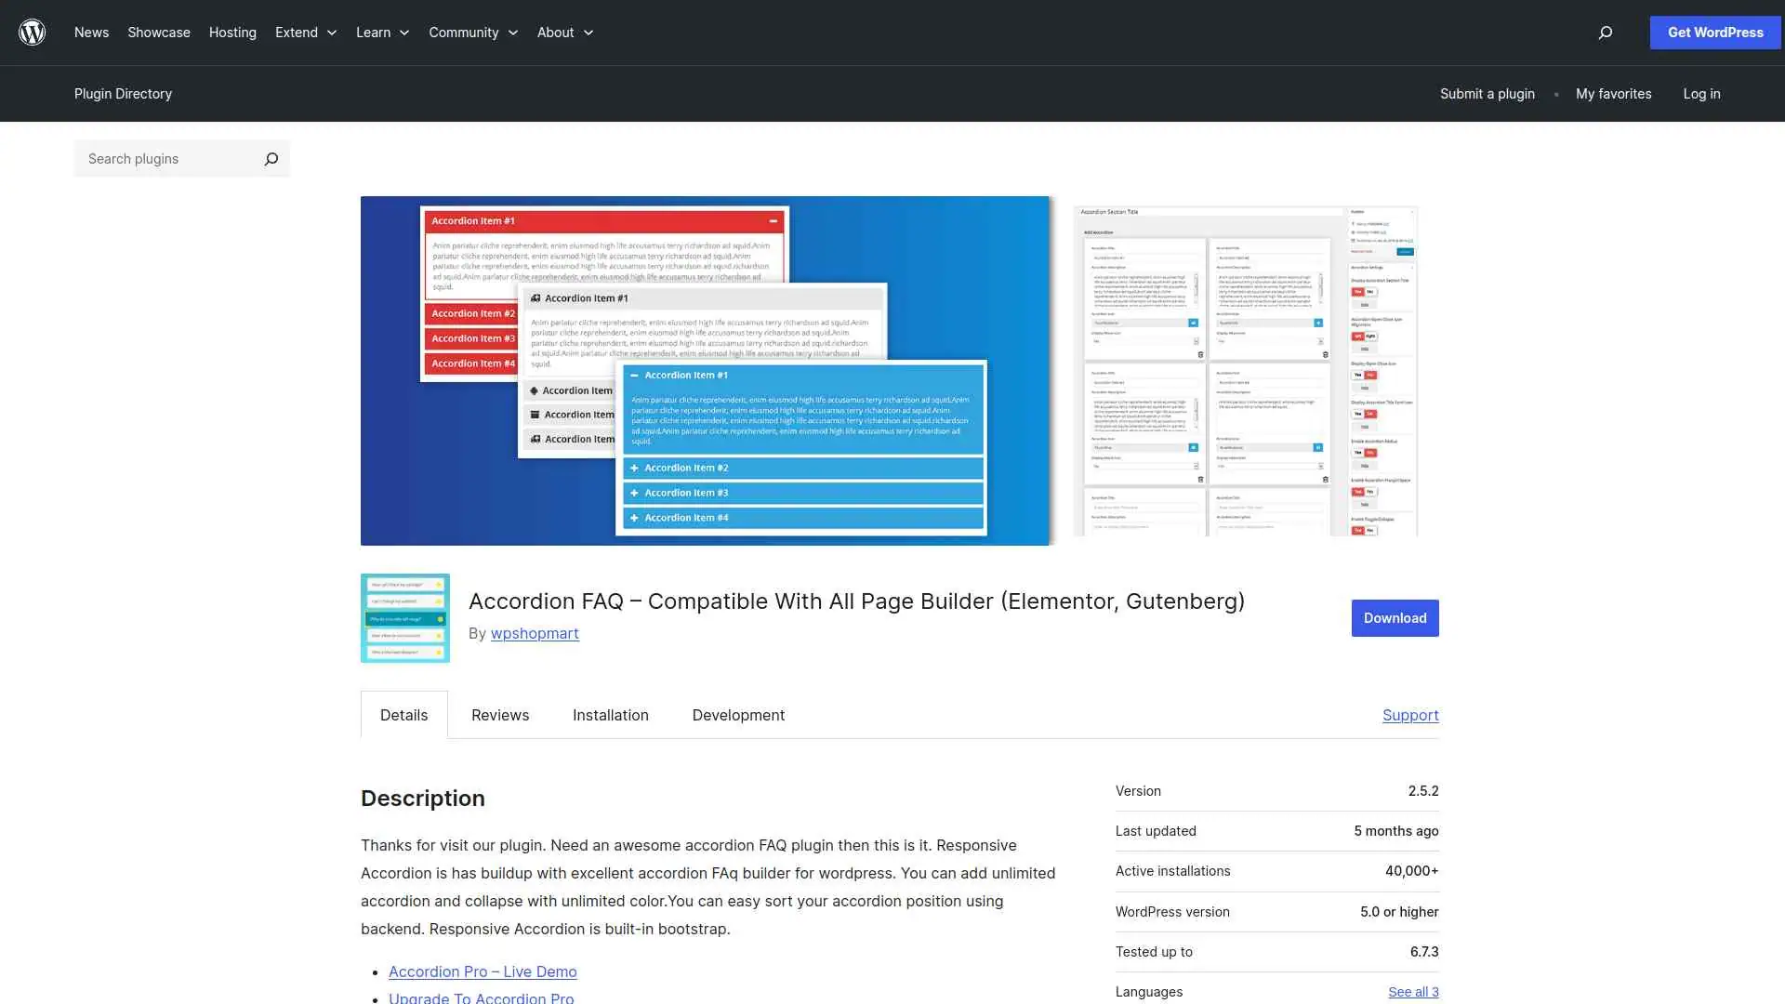Open the About dropdown menu
Viewport: 1785px width, 1004px height.
click(x=564, y=33)
